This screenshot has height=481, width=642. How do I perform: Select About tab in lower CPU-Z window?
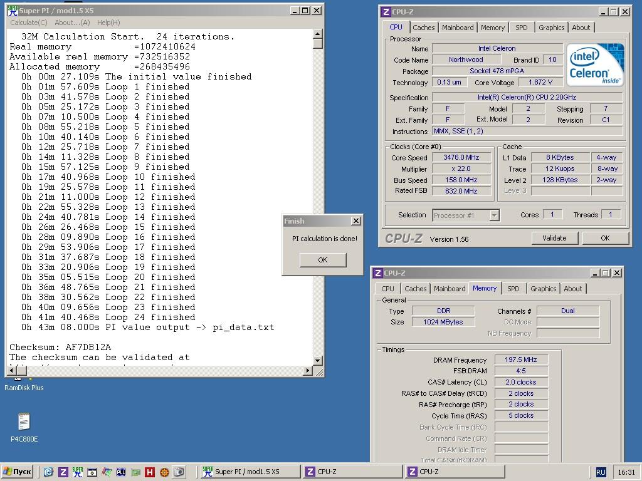pos(573,289)
